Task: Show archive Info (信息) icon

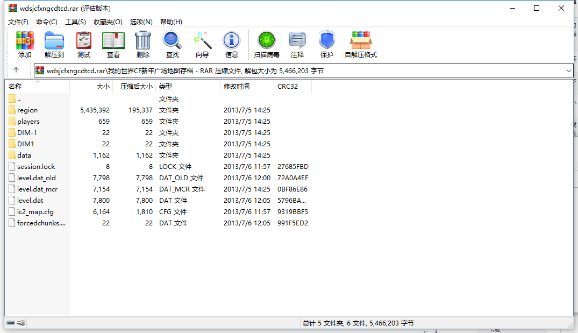Action: point(232,40)
